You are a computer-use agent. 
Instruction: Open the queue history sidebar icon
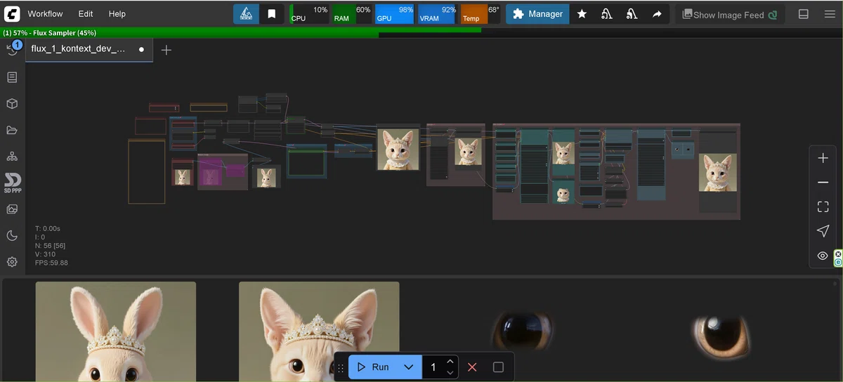coord(13,49)
